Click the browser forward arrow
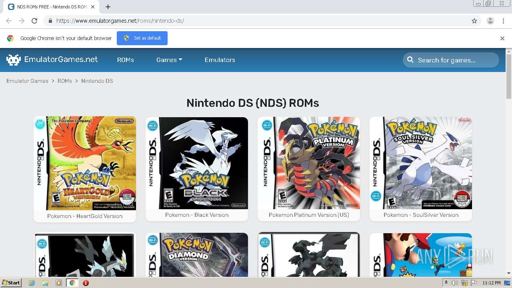 (22, 21)
